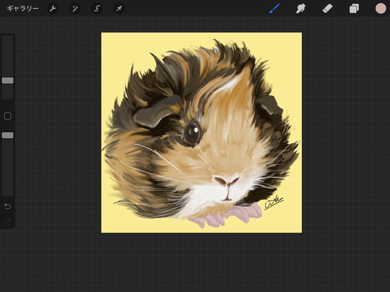
Task: Activate the Transform arrow tool
Action: pos(119,9)
